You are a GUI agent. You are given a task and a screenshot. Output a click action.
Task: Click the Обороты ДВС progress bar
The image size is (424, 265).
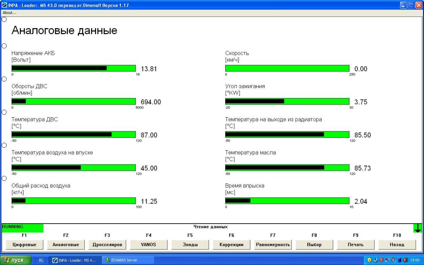[74, 101]
